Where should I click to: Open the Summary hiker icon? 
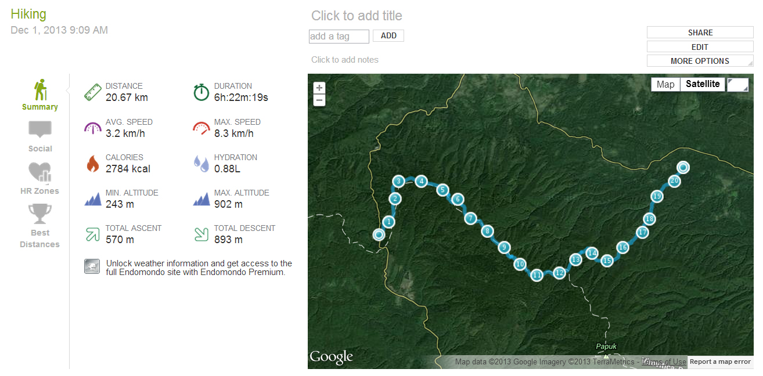point(39,90)
